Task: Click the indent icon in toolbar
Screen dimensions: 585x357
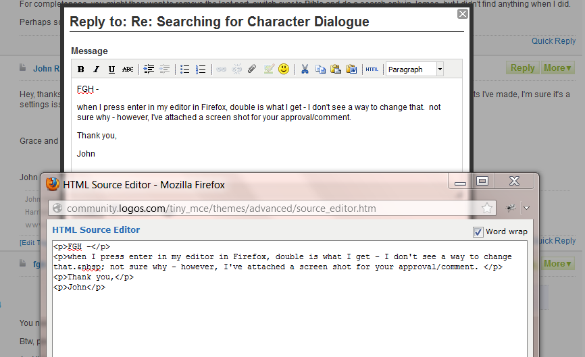Action: tap(149, 70)
